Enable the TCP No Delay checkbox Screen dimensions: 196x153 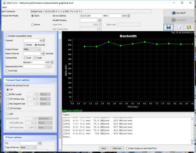coord(8,108)
